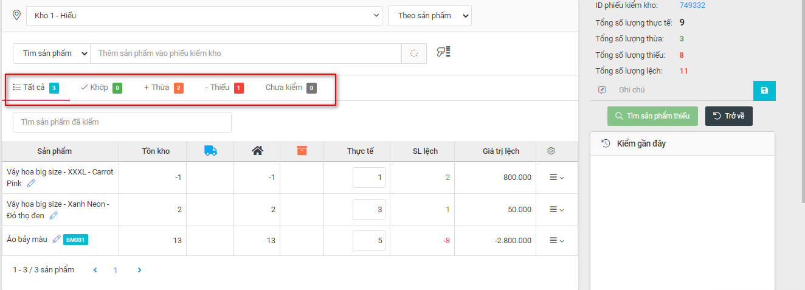Expand the Tìm sản phẩm search type dropdown

(x=52, y=54)
